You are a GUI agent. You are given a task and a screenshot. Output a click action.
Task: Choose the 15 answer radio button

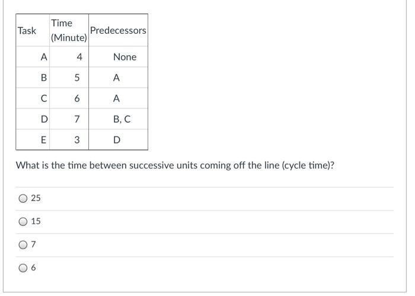pyautogui.click(x=23, y=222)
